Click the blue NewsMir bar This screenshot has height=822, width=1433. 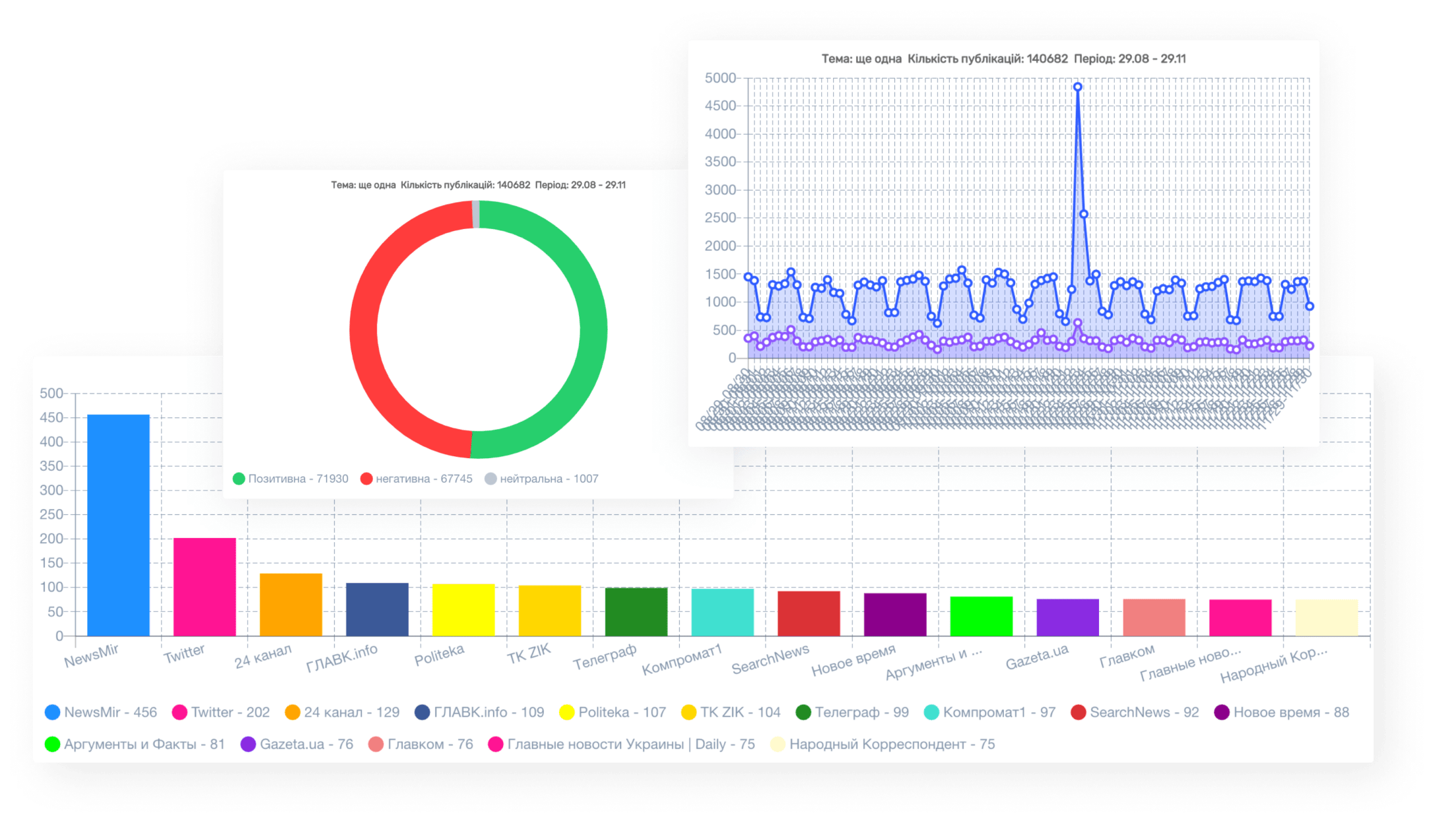point(119,526)
